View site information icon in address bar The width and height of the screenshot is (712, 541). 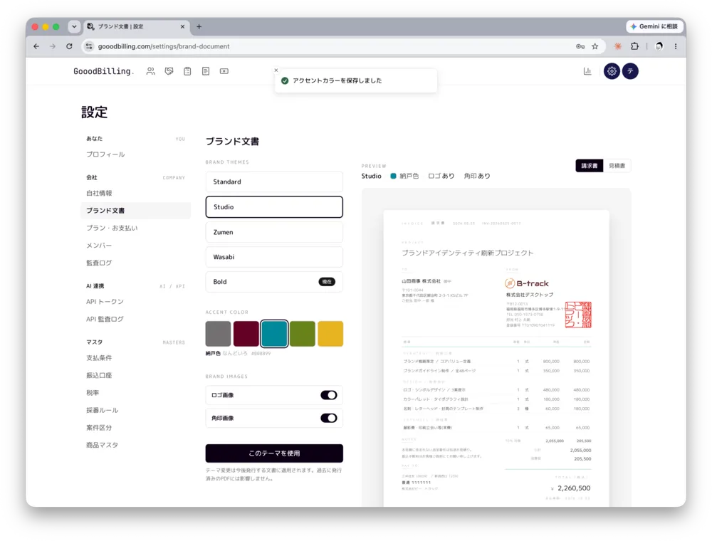(89, 46)
